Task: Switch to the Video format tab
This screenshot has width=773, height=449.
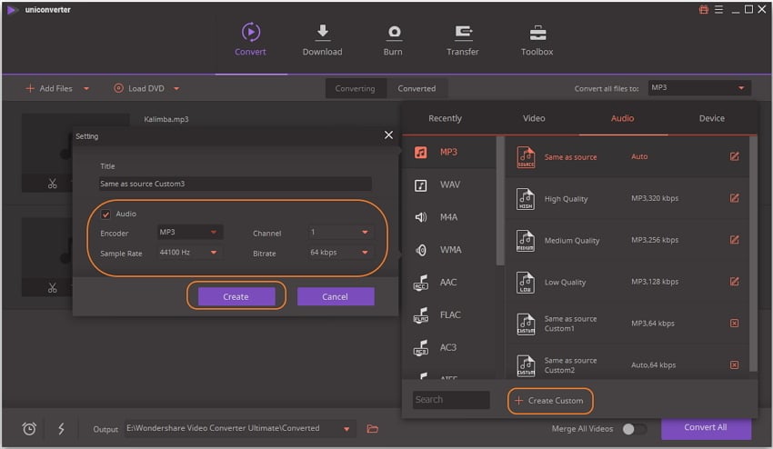Action: [534, 118]
